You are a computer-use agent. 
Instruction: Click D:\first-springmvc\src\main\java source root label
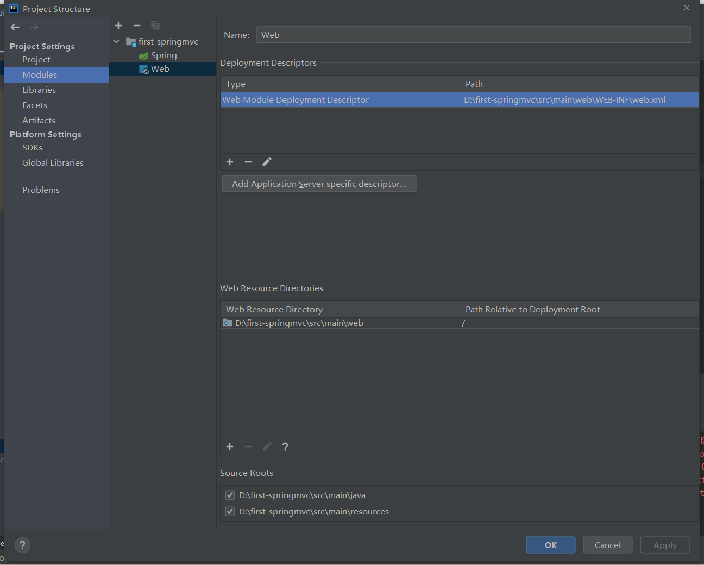302,495
